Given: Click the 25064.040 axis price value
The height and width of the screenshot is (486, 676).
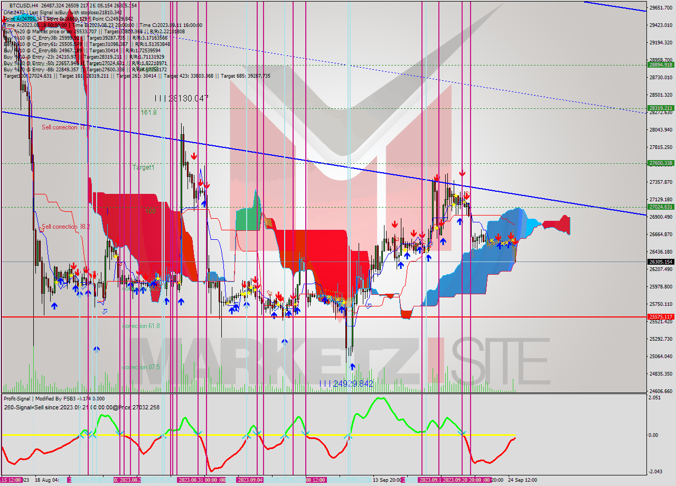Looking at the screenshot, I should pyautogui.click(x=661, y=356).
